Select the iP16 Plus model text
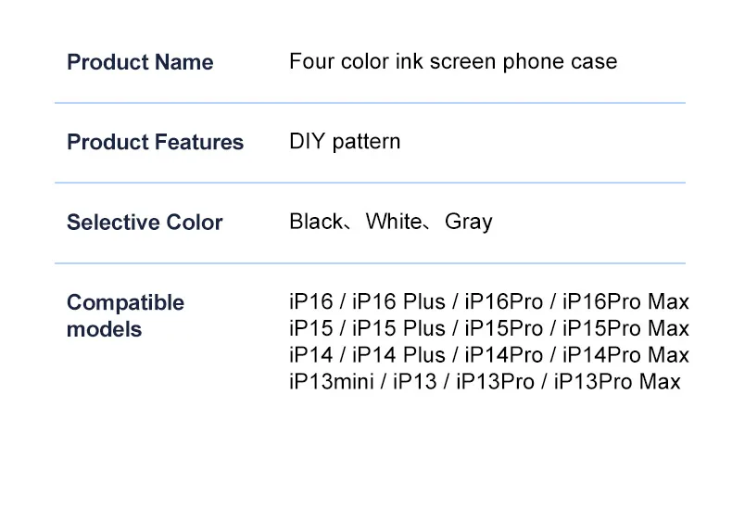The height and width of the screenshot is (510, 732). coord(398,302)
